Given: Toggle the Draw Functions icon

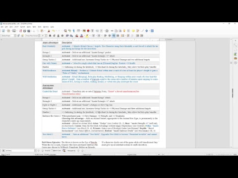Looking at the screenshot, I should point(152,31).
